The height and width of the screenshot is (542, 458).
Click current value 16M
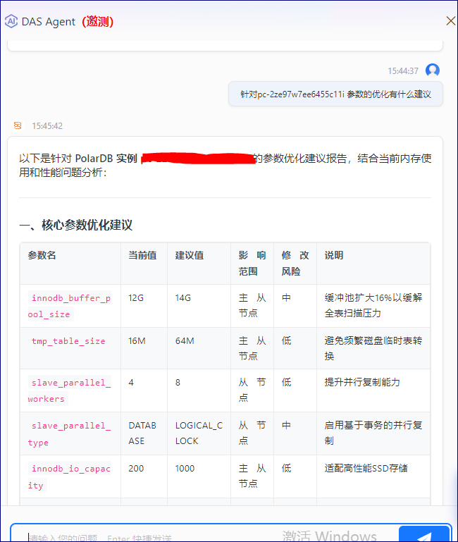coord(137,341)
